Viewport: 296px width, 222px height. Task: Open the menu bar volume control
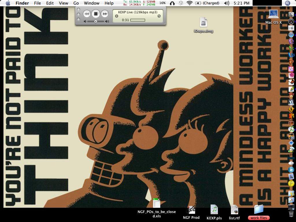pos(227,3)
